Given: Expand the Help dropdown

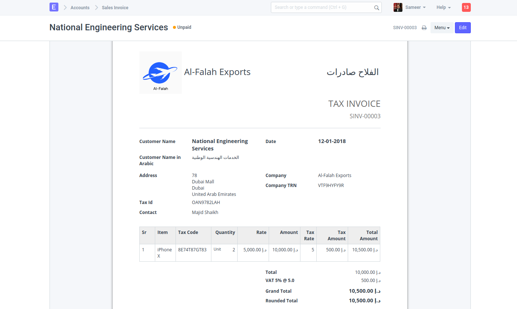Looking at the screenshot, I should (x=443, y=7).
